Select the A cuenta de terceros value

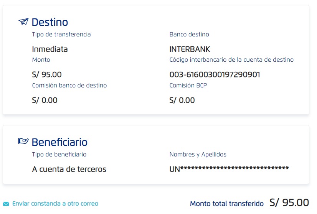69,169
